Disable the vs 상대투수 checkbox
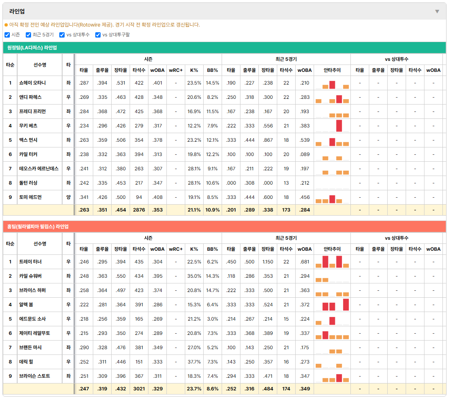449x399 pixels. click(62, 35)
